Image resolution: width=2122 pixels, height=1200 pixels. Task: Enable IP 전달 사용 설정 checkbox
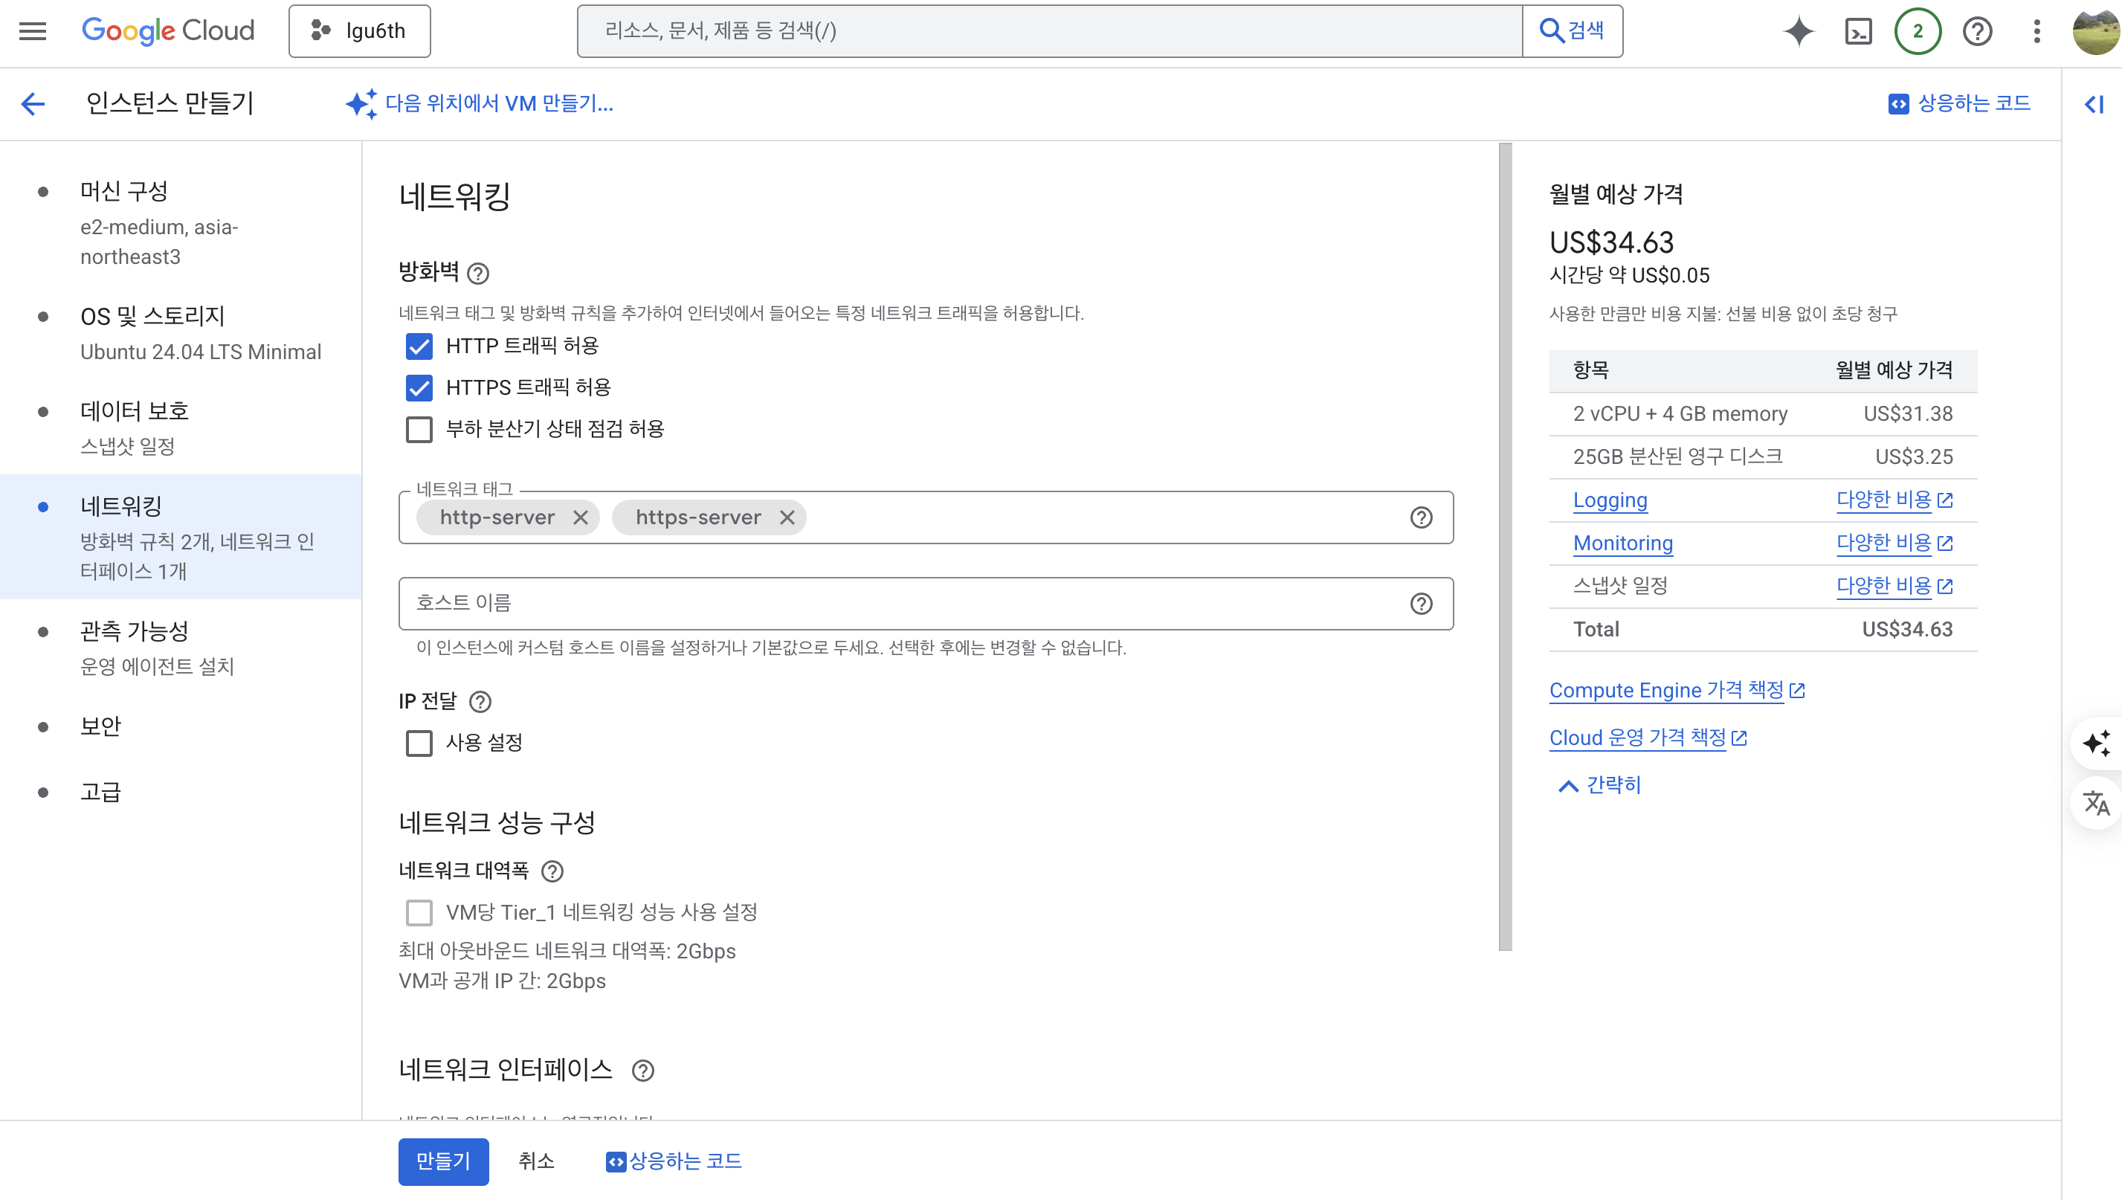(419, 743)
